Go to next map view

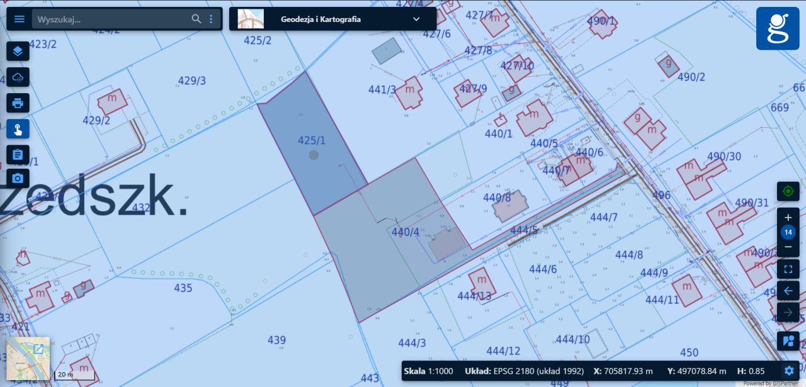coord(788,312)
